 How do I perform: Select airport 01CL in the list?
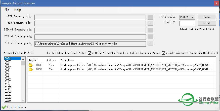tap(13, 86)
